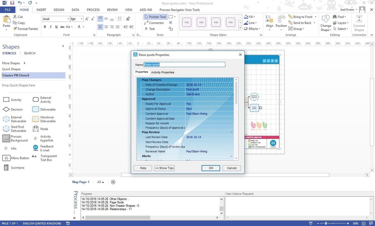Viewport: 375px width, 226px height.
Task: Toggle bold formatting
Action: 45,26
